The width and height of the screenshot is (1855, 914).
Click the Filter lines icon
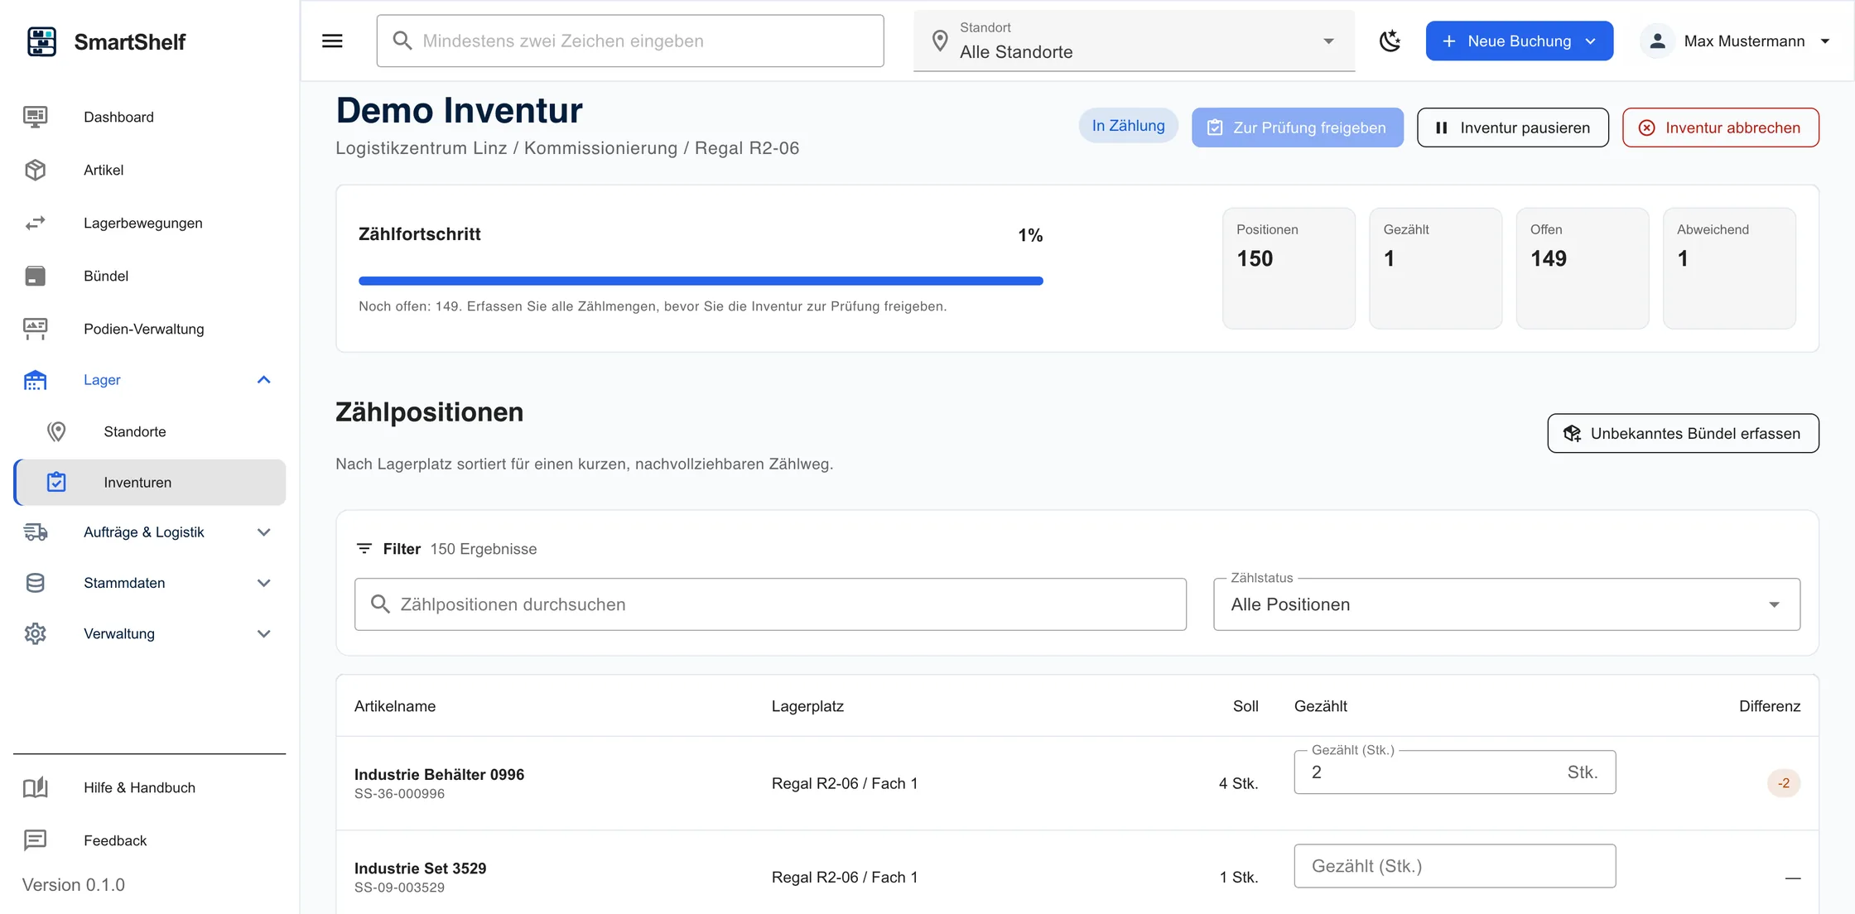click(364, 549)
